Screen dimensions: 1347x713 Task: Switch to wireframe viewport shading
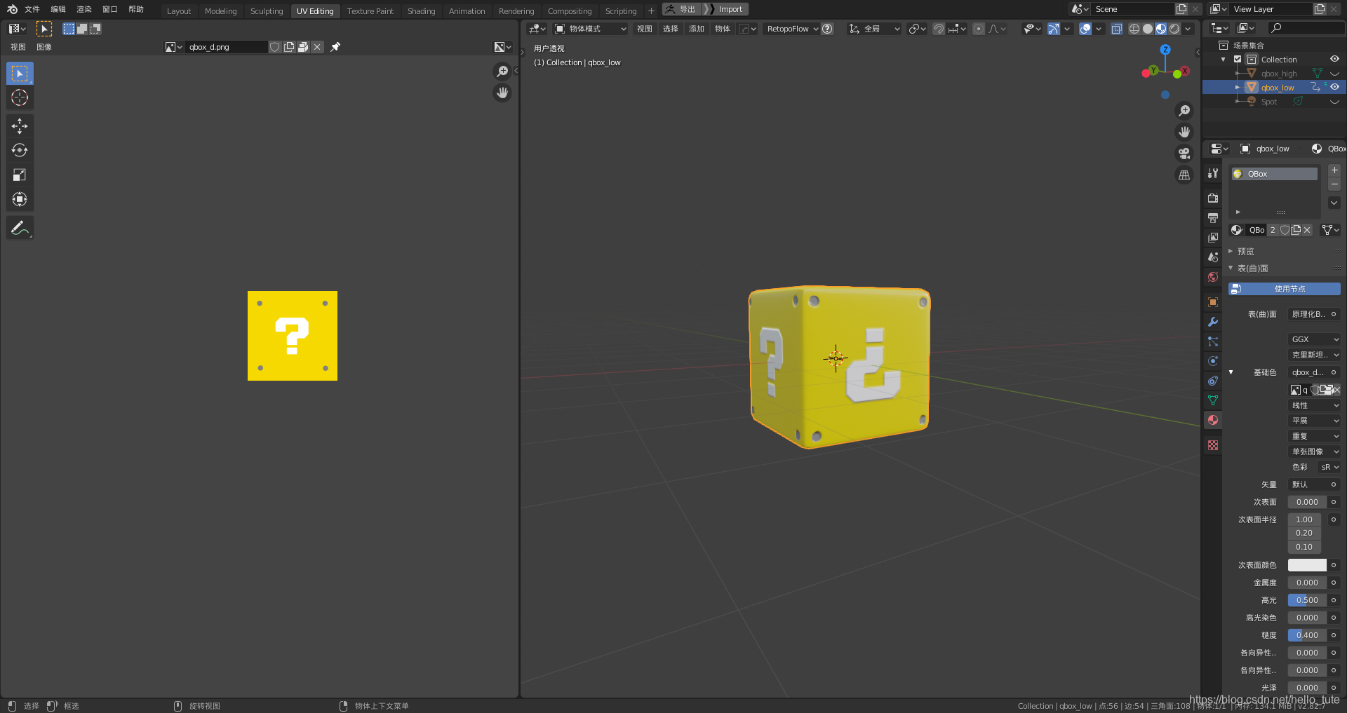point(1134,29)
